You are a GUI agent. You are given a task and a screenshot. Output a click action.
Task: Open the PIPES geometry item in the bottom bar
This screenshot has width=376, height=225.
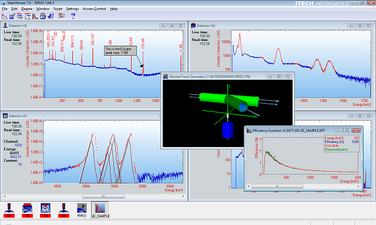click(82, 210)
